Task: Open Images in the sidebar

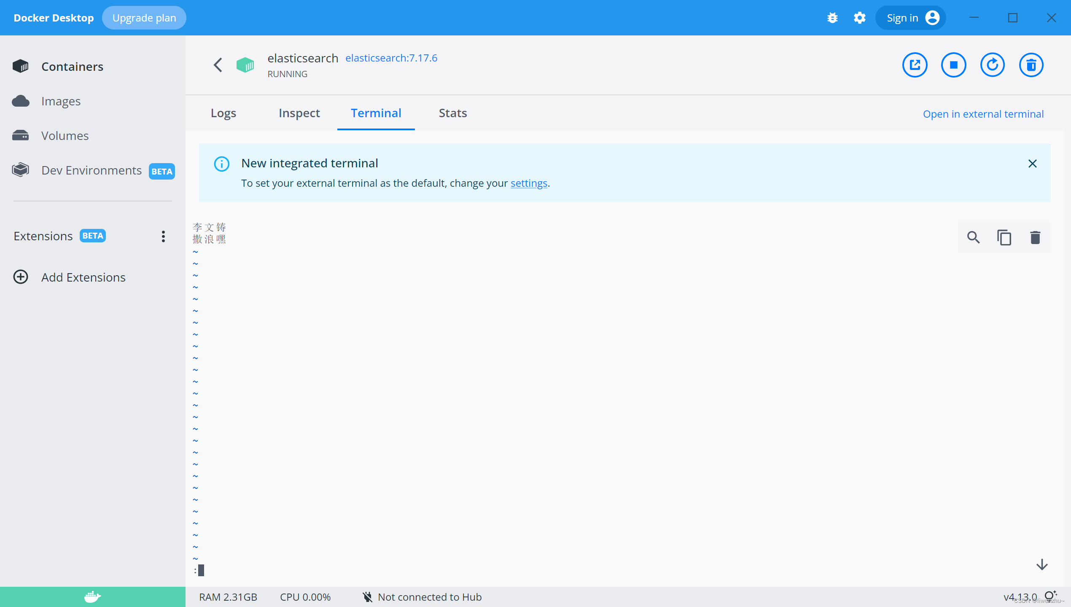Action: [x=61, y=101]
